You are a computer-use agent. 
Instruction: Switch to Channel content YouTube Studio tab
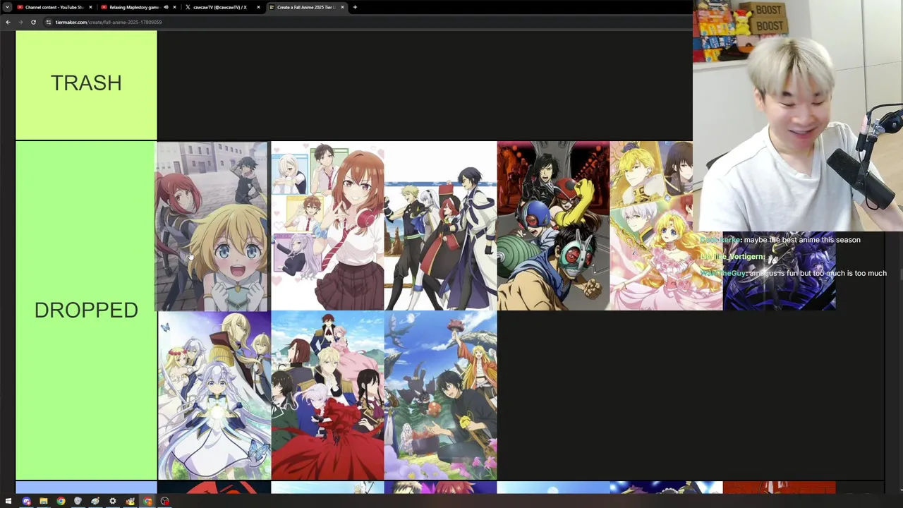pyautogui.click(x=54, y=7)
